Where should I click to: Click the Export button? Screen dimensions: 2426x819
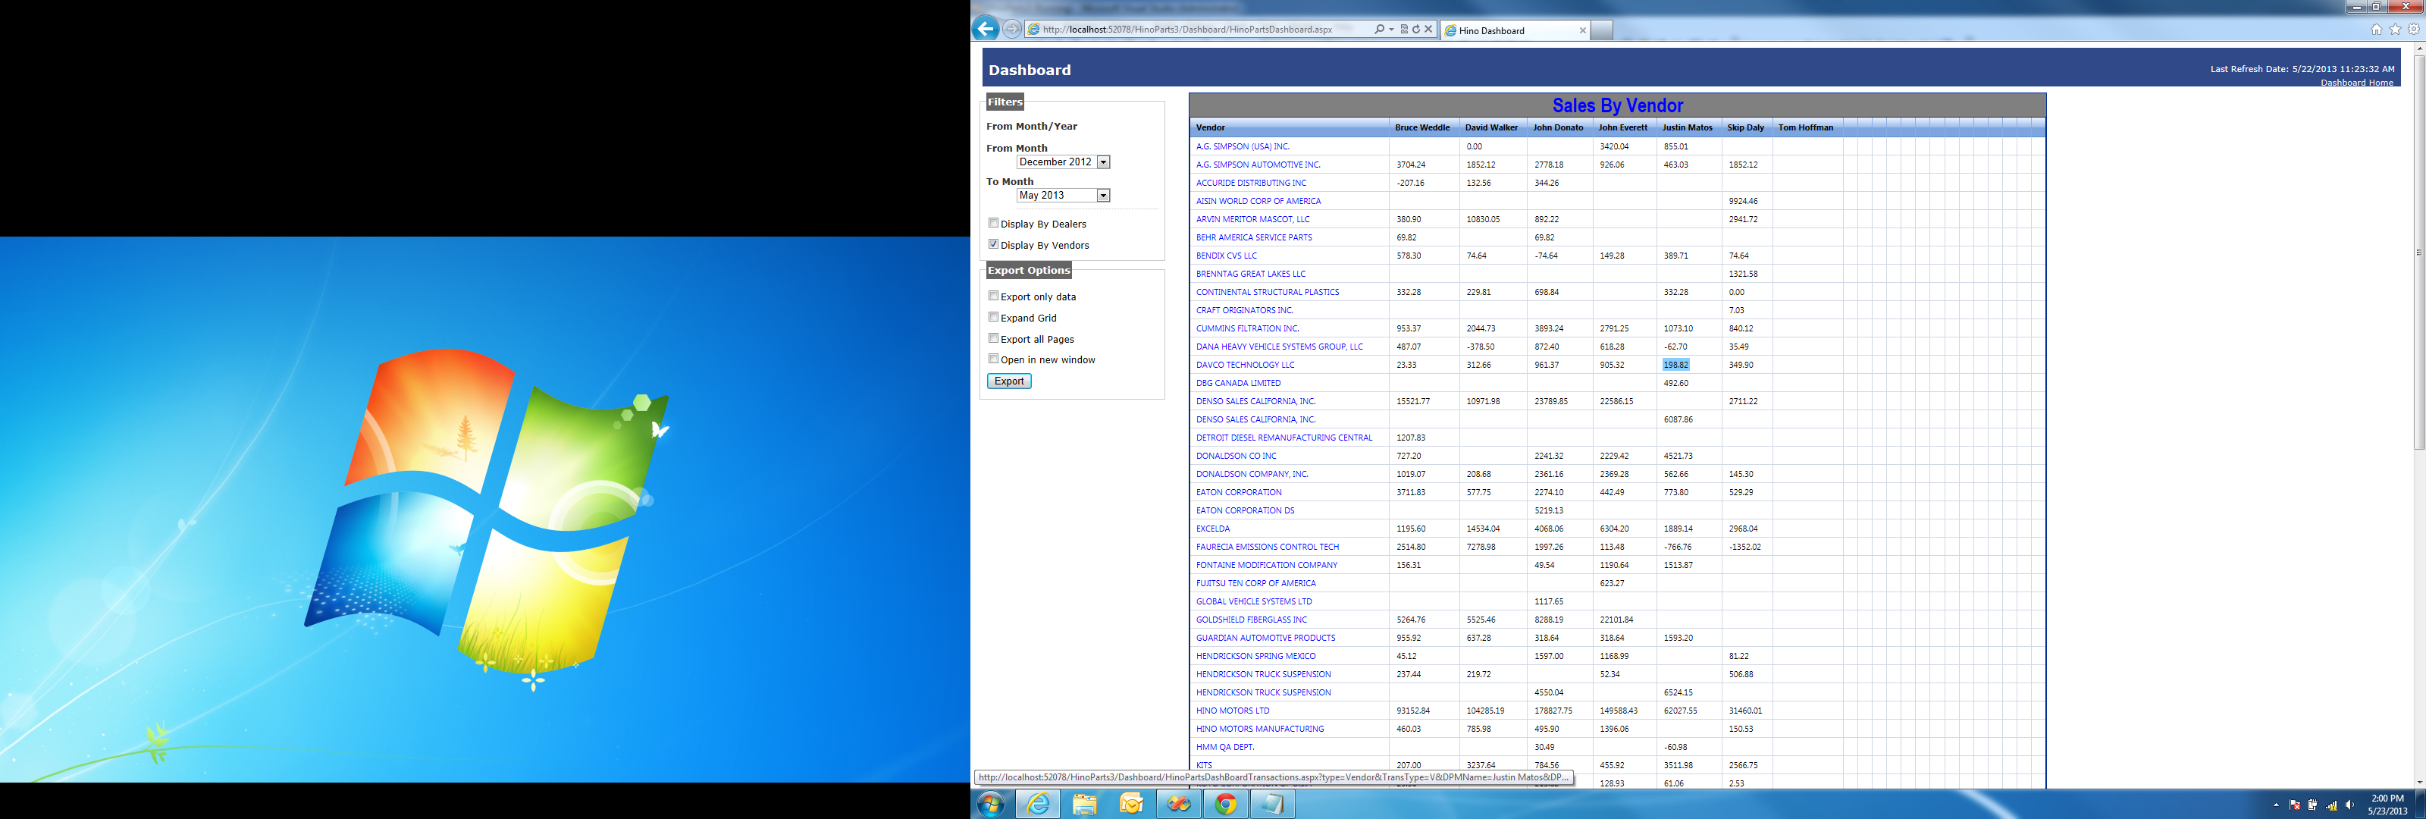click(x=1008, y=381)
